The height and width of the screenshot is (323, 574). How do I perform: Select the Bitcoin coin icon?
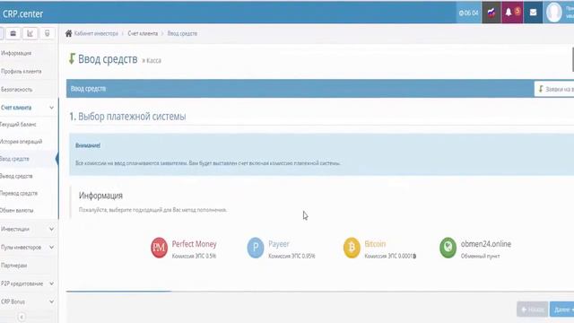(352, 248)
